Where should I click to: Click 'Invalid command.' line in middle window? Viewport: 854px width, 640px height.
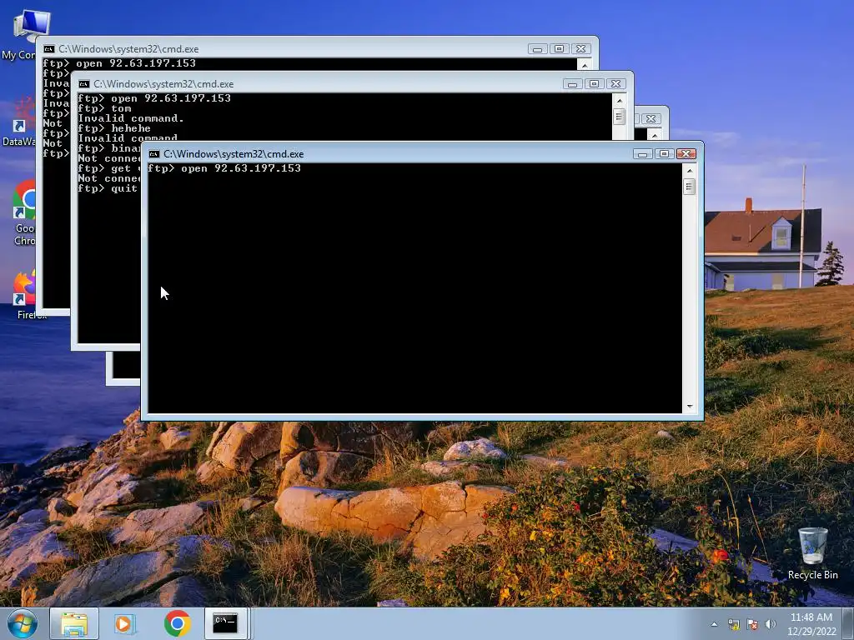click(131, 118)
